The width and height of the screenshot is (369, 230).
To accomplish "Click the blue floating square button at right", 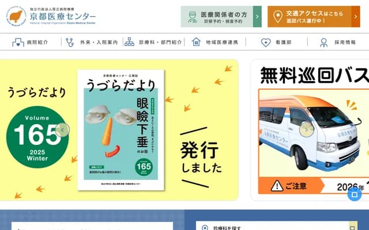I will 355,194.
